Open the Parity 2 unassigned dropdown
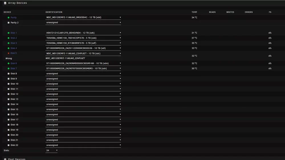285x160 pixels. pyautogui.click(x=83, y=22)
